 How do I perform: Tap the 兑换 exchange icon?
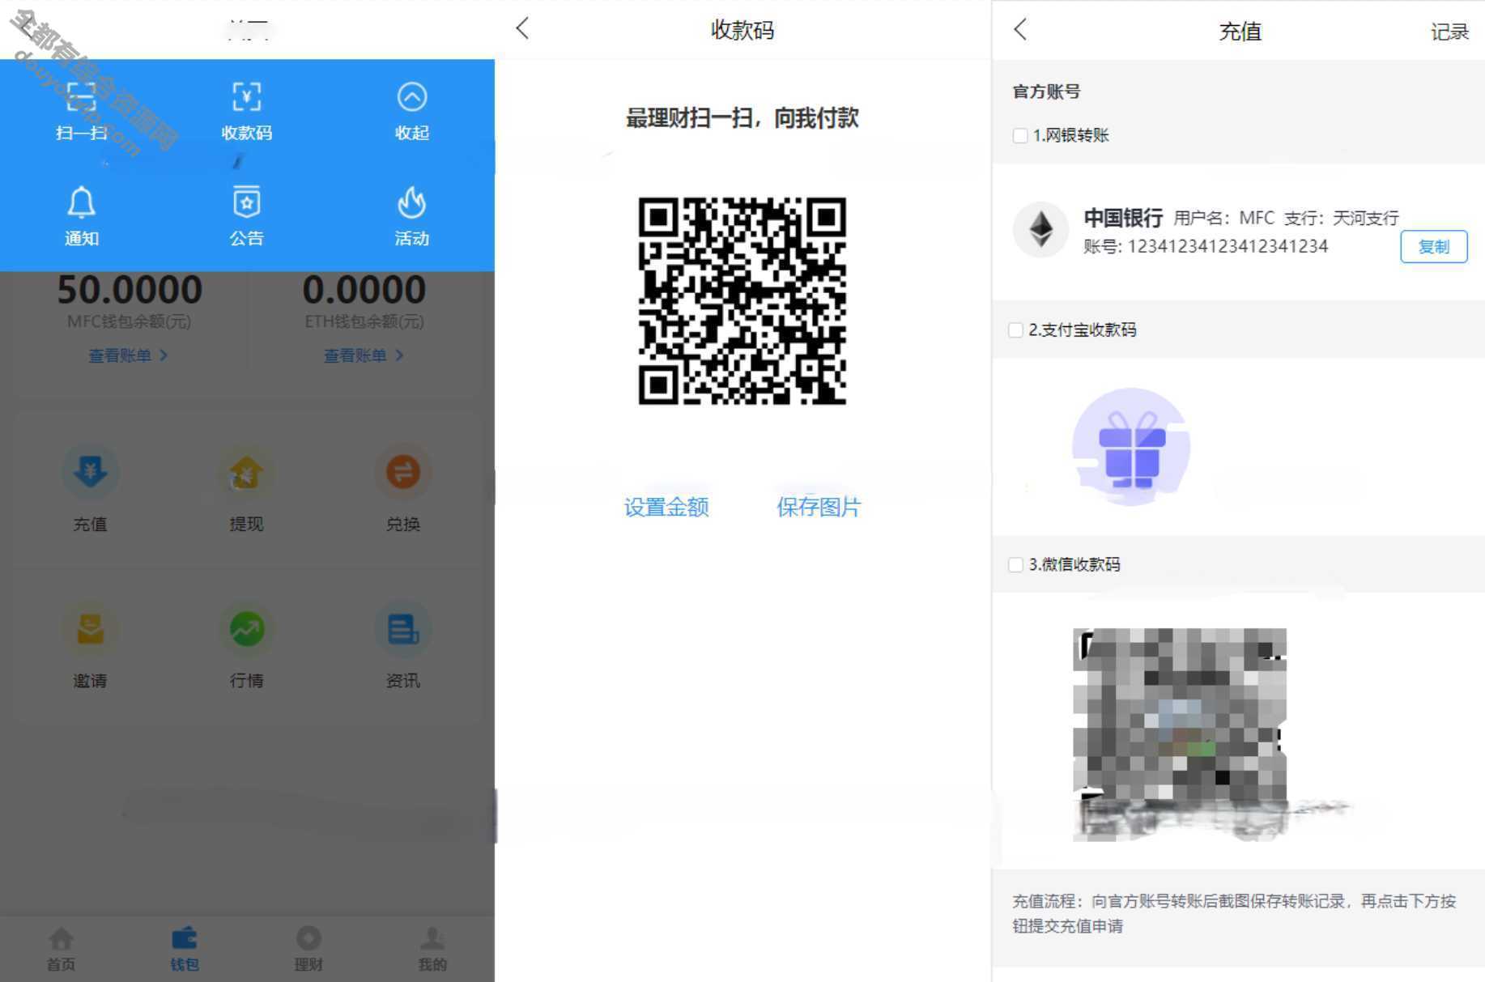tap(402, 472)
